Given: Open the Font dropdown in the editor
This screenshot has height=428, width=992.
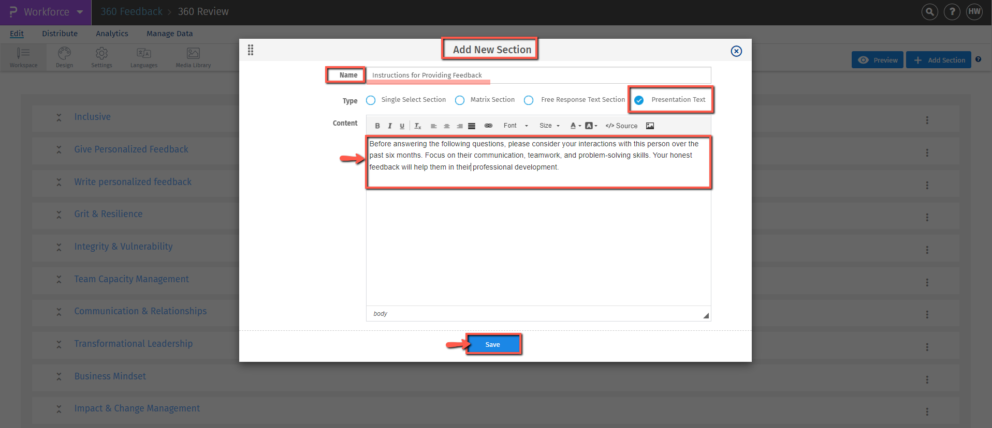Looking at the screenshot, I should coord(516,126).
